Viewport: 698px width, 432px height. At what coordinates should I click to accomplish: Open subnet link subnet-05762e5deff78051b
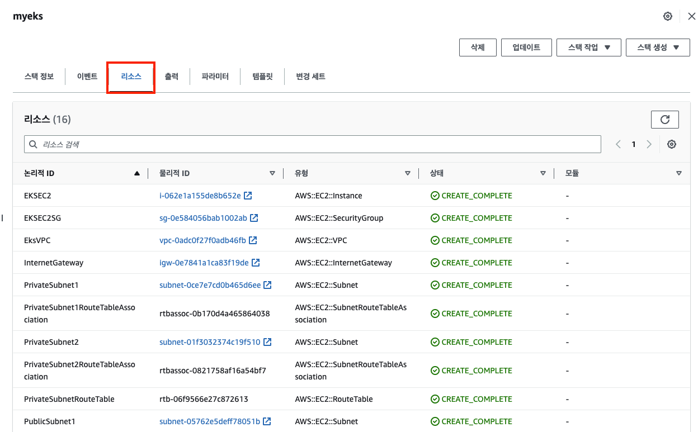pyautogui.click(x=210, y=421)
